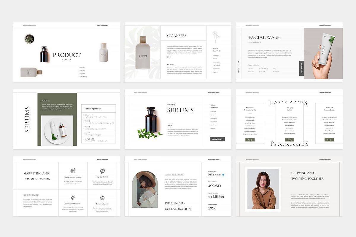Image resolution: width=356 pixels, height=237 pixels.
Task: Click SKINCARE in the Product slide list
Action: click(x=82, y=68)
